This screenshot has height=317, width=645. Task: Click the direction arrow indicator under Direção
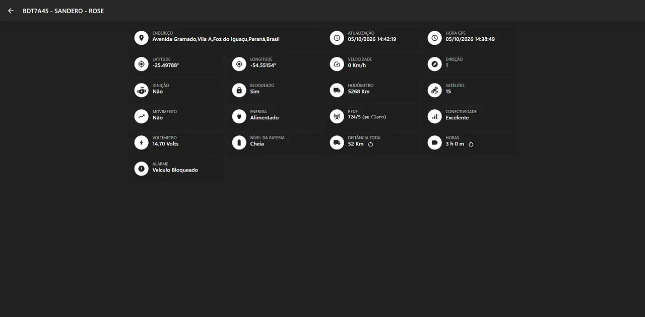tap(447, 65)
